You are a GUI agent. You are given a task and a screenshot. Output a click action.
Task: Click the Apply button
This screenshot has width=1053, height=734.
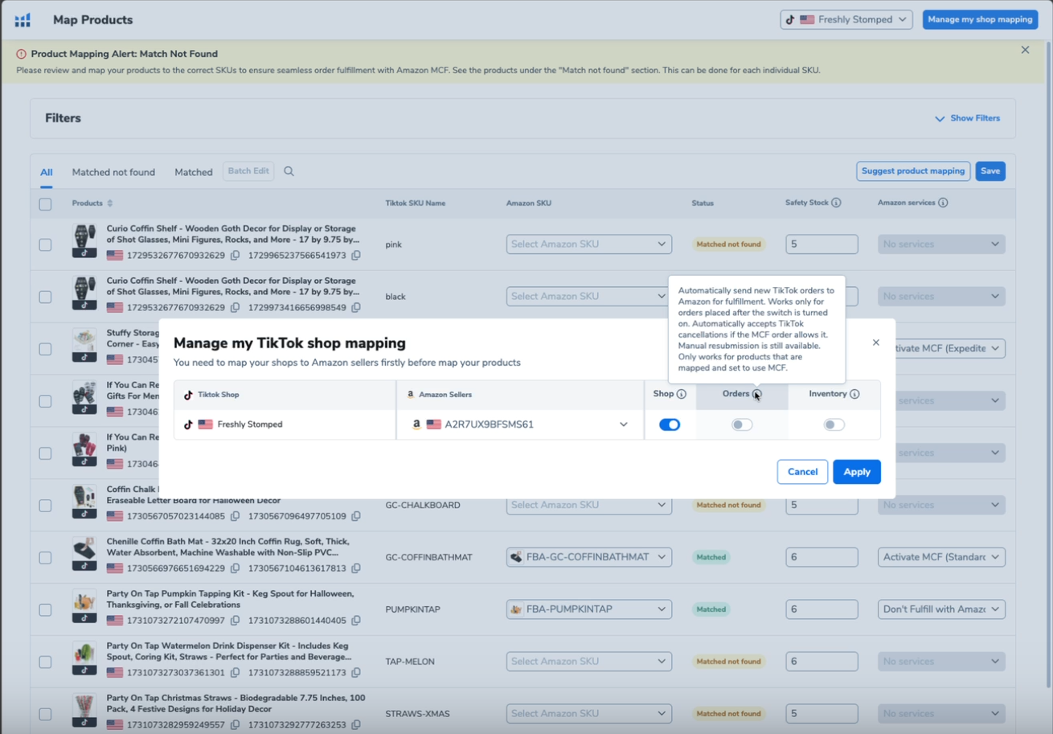coord(856,472)
